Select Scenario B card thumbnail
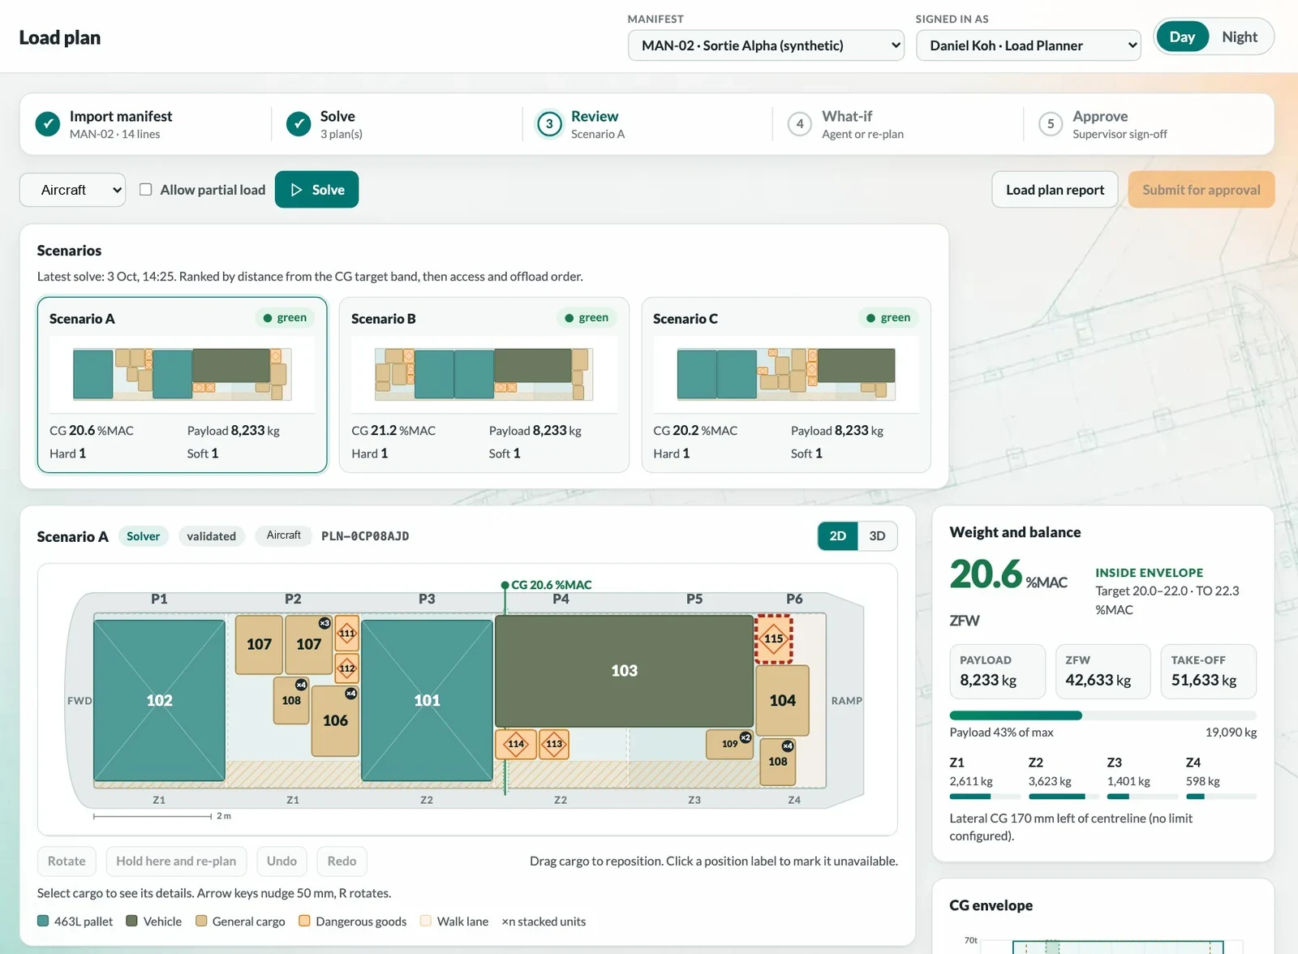Viewport: 1298px width, 954px height. [484, 374]
